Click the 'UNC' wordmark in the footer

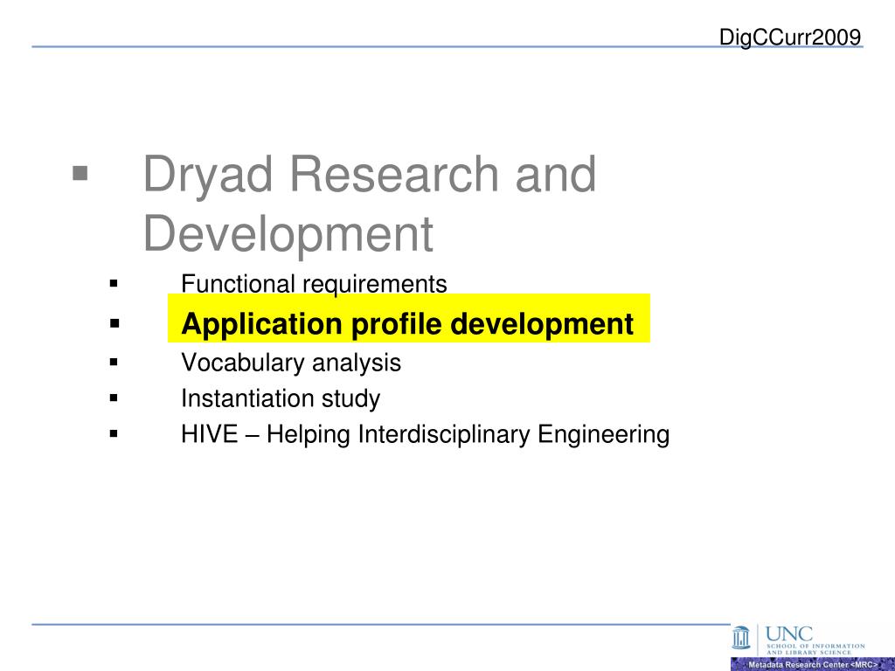[788, 634]
